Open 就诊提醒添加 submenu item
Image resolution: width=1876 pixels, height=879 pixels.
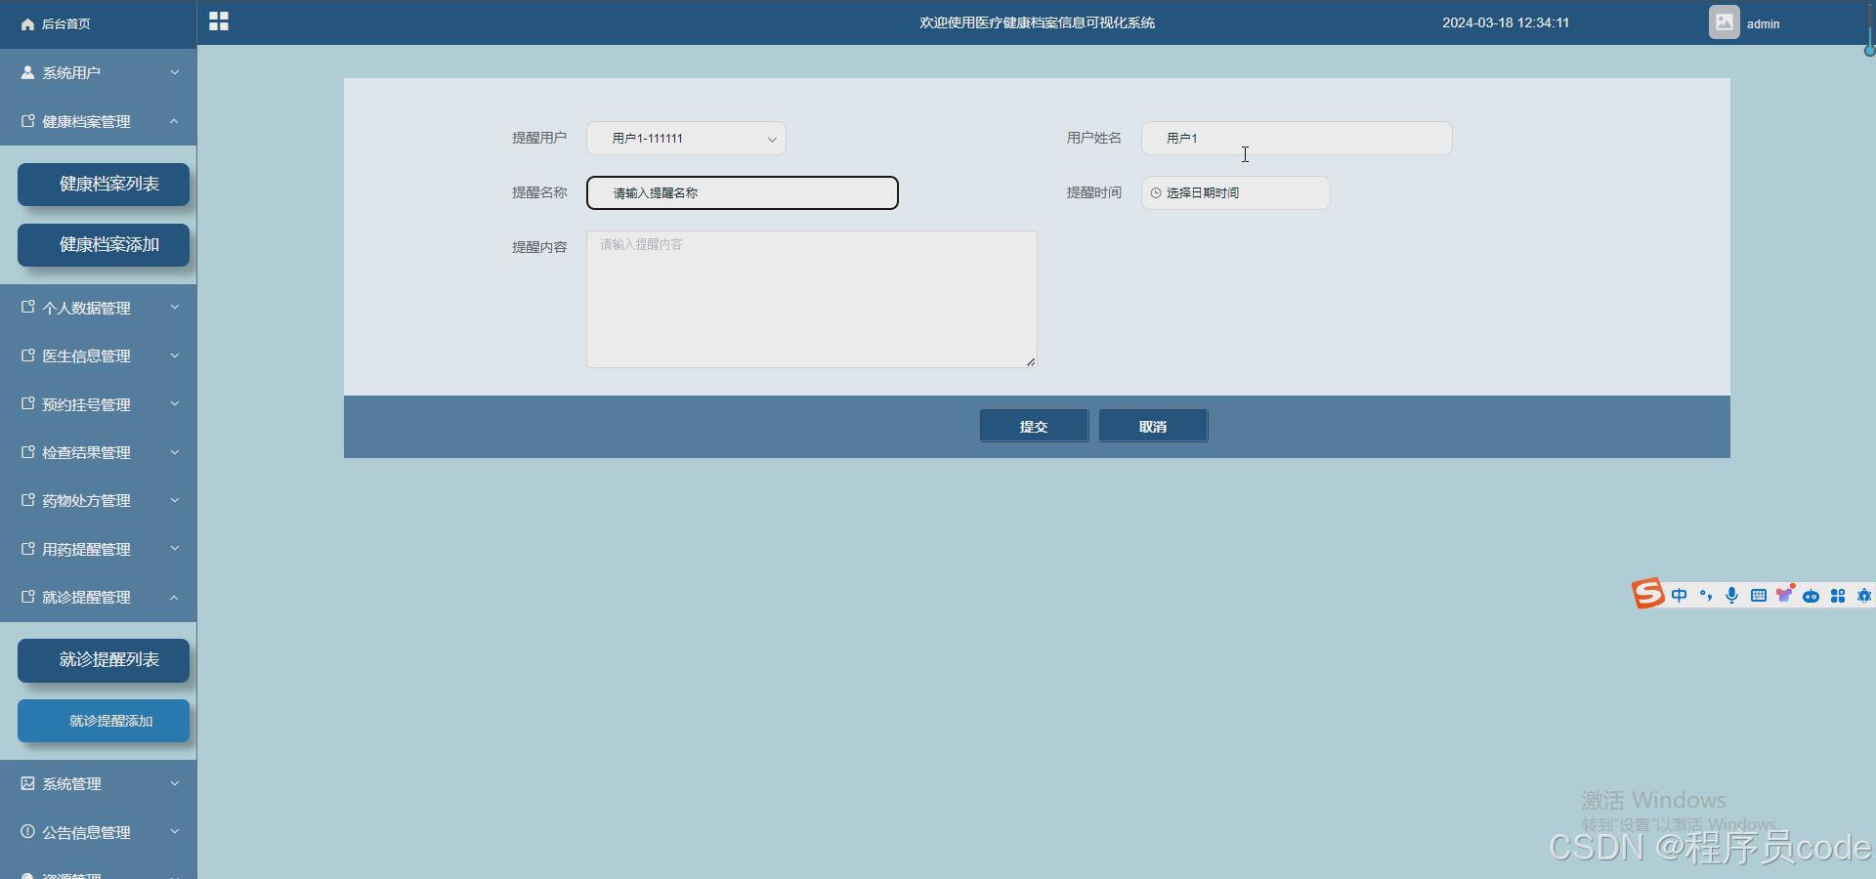[x=104, y=721]
